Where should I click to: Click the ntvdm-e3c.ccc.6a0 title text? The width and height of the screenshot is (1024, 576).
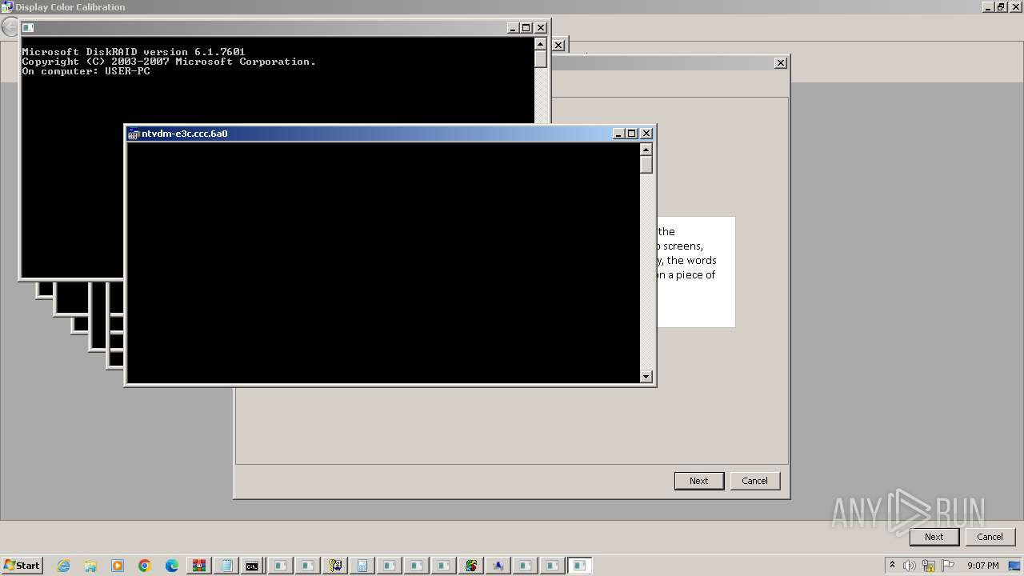coord(184,134)
